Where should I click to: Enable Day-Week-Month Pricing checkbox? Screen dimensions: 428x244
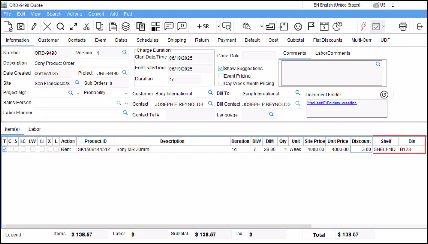point(221,84)
